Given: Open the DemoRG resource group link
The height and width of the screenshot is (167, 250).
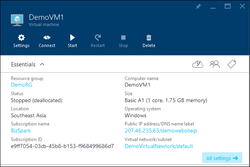Looking at the screenshot, I should click(x=21, y=85).
